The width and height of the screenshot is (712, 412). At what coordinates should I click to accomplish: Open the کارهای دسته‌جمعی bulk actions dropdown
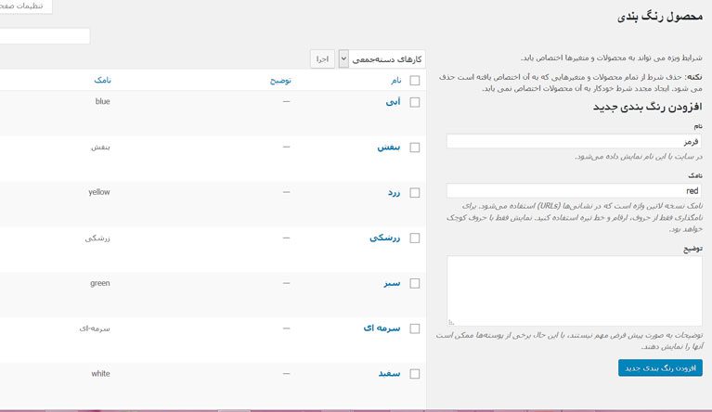tap(382, 58)
